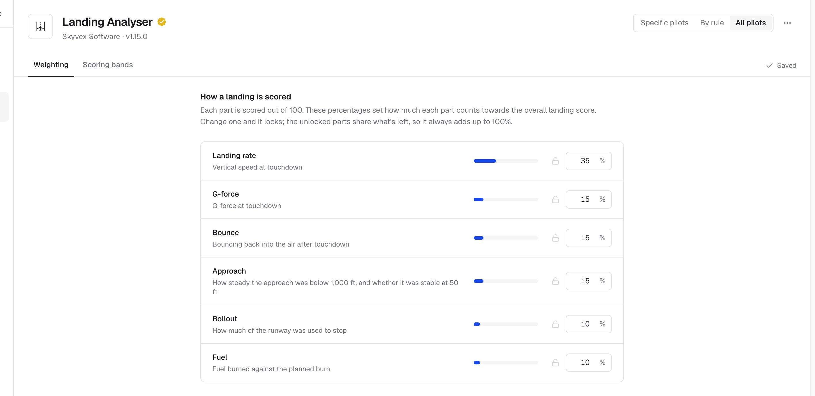Select the Specific pilots option
815x396 pixels.
tap(664, 23)
